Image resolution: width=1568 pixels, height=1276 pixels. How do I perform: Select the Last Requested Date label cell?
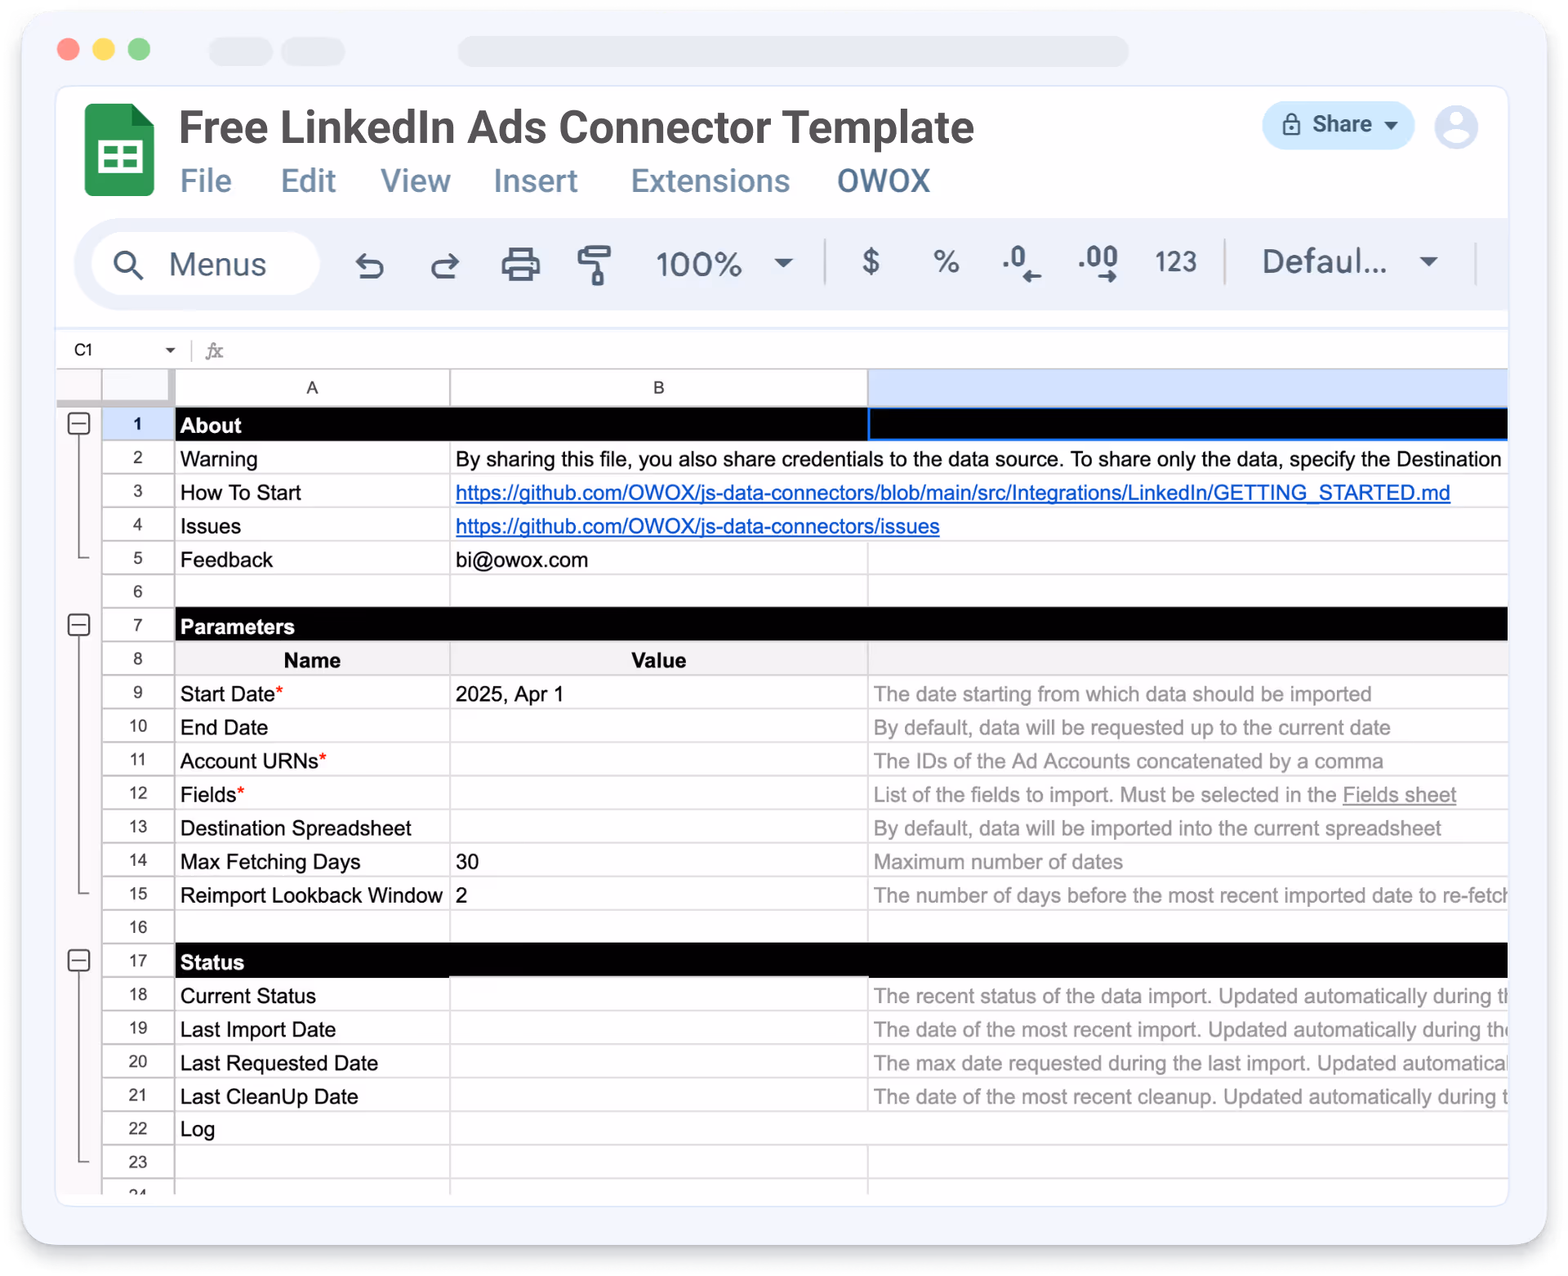click(312, 1062)
